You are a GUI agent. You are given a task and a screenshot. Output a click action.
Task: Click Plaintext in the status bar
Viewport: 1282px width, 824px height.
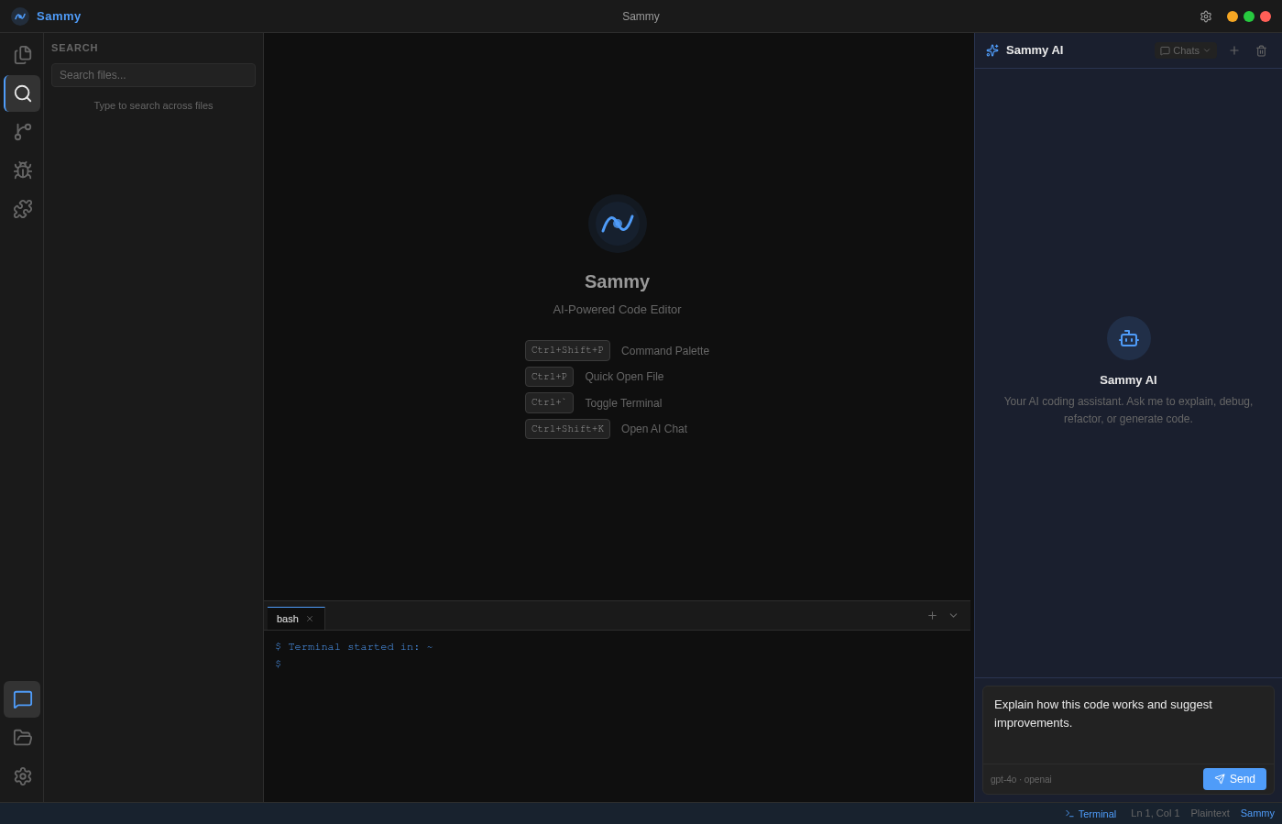pyautogui.click(x=1210, y=813)
